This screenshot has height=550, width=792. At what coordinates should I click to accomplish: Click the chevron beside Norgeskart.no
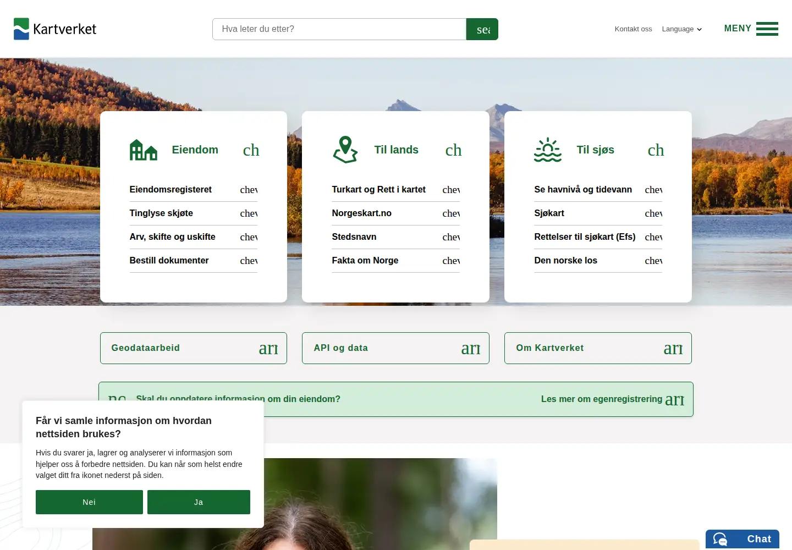click(x=451, y=213)
